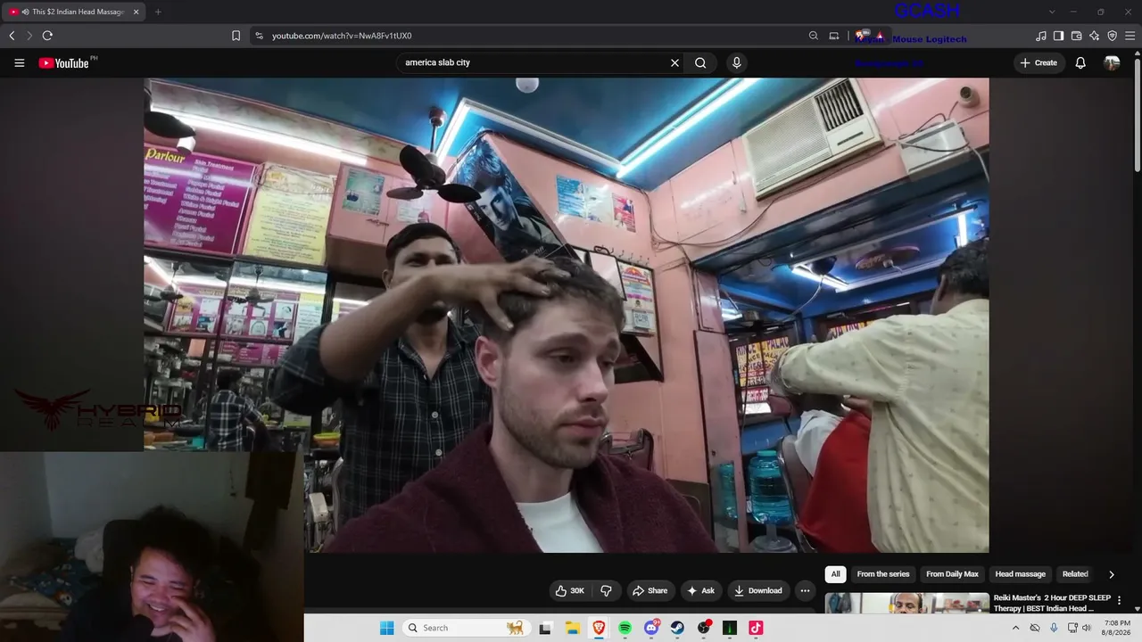Image resolution: width=1142 pixels, height=642 pixels.
Task: Go forward in the browser
Action: [29, 36]
